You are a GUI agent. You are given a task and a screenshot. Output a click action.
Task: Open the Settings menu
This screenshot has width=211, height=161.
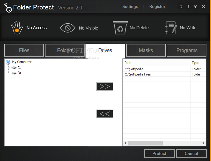(130, 7)
